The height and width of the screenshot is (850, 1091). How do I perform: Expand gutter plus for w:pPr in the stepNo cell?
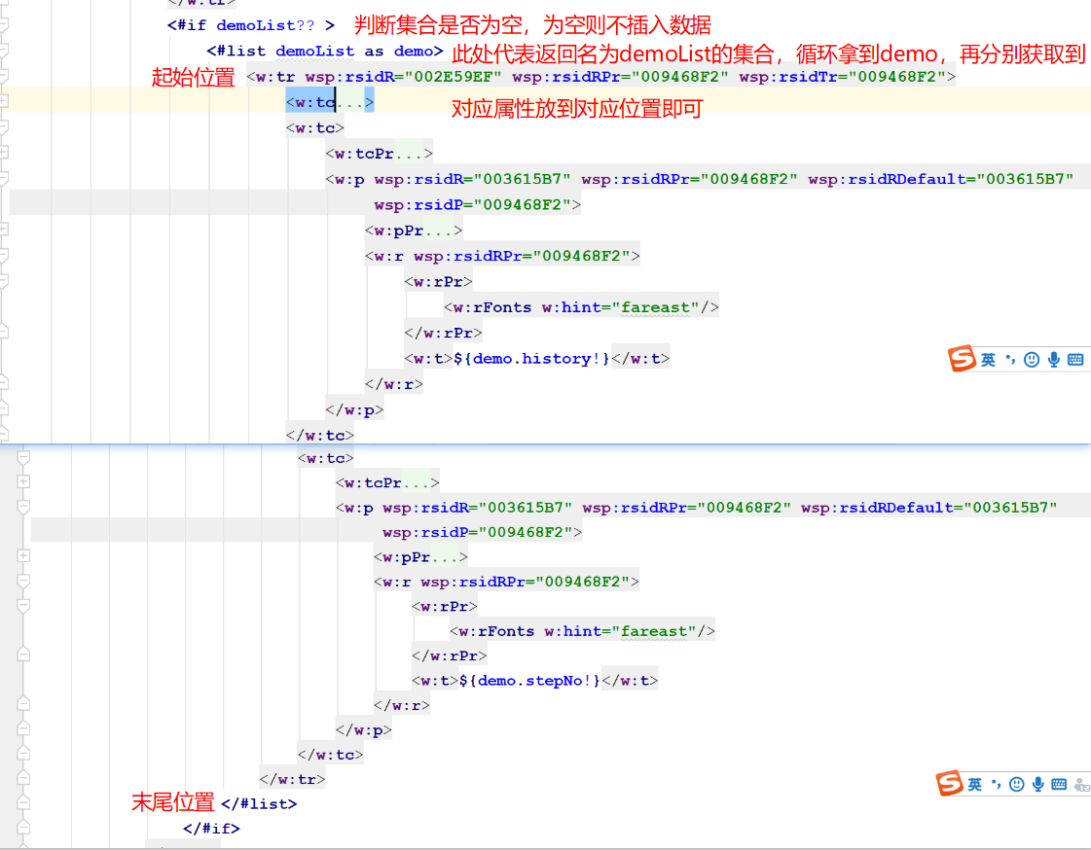23,556
